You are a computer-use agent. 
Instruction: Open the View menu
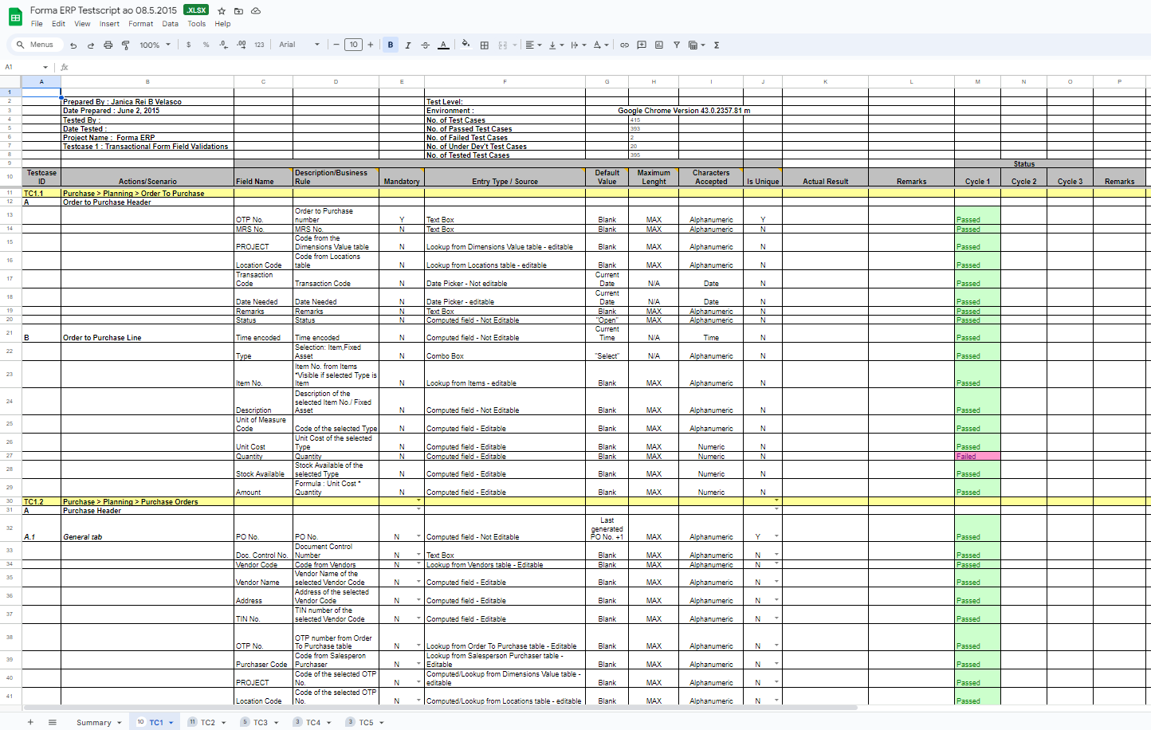82,24
